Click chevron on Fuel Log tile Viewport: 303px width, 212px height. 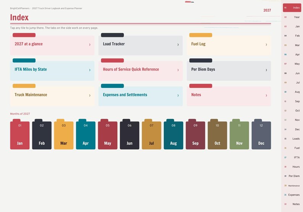[x=266, y=44]
